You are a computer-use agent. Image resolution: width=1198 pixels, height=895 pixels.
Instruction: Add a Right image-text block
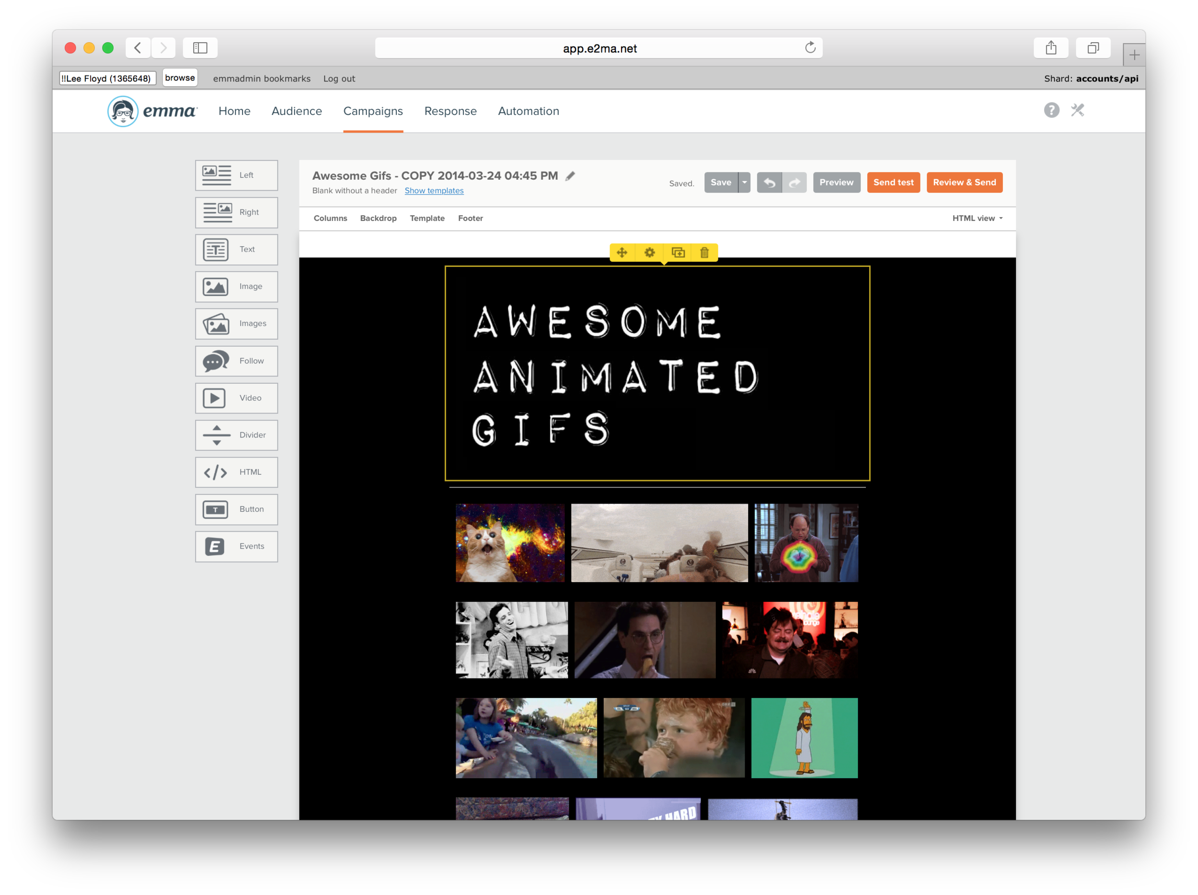coord(236,212)
